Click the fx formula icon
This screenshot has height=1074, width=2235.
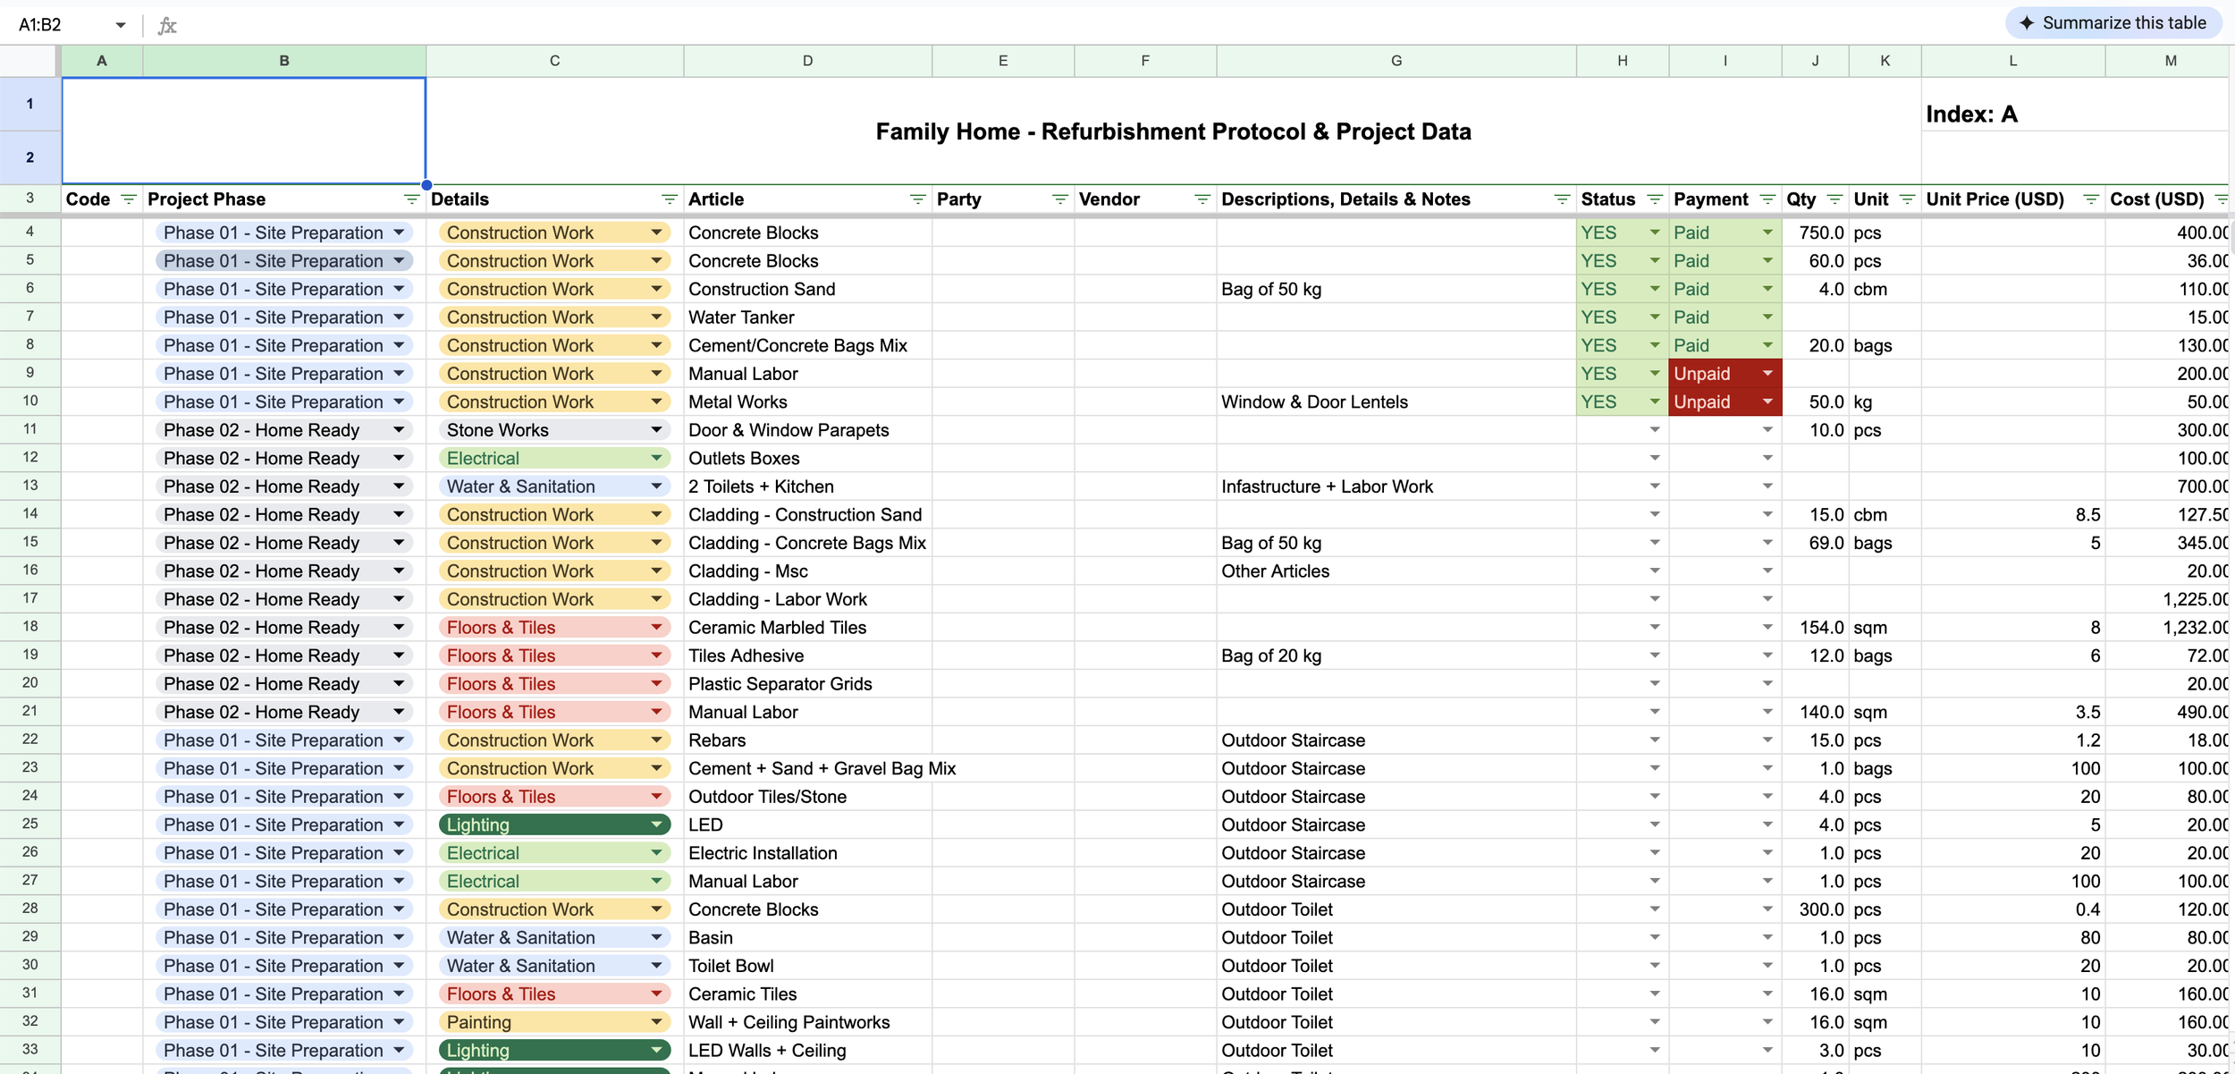click(167, 25)
